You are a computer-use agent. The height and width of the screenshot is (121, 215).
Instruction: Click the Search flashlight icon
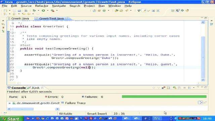(126, 10)
